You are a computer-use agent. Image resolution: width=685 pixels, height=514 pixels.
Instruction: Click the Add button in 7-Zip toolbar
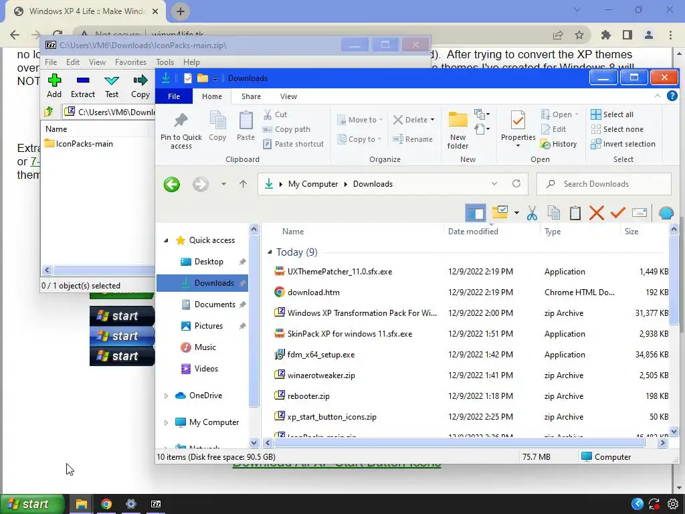click(x=54, y=86)
